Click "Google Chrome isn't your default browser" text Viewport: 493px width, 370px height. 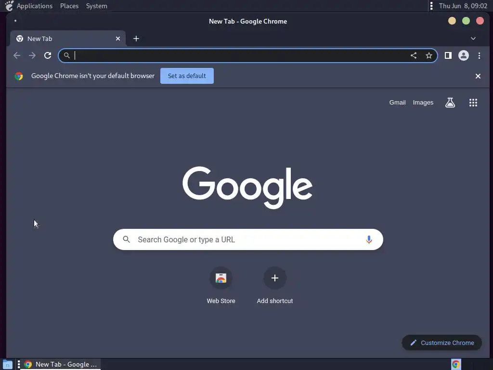[x=93, y=76]
